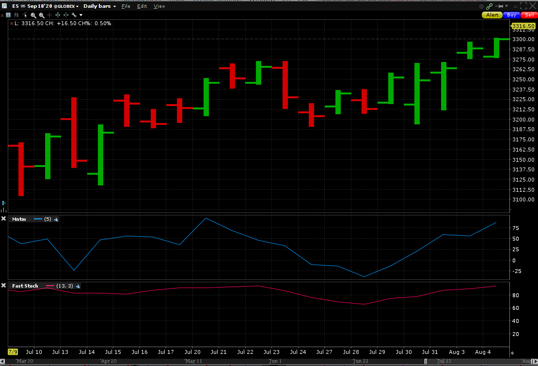Expand the toolbar overflow arrow
Image resolution: width=538 pixels, height=366 pixels.
[81, 15]
